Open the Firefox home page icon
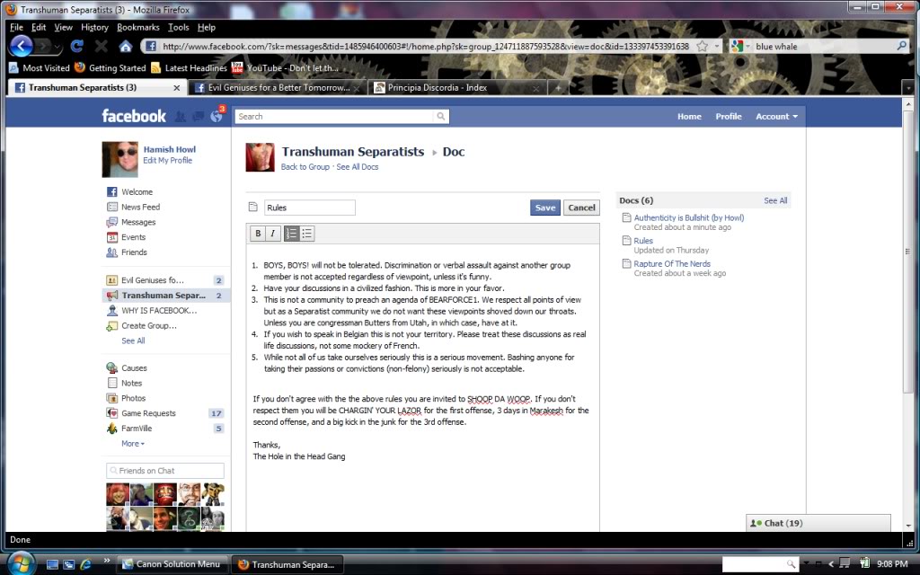The image size is (920, 575). tap(125, 46)
